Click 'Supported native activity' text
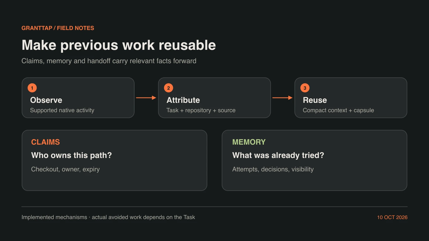The height and width of the screenshot is (241, 429). (x=62, y=110)
